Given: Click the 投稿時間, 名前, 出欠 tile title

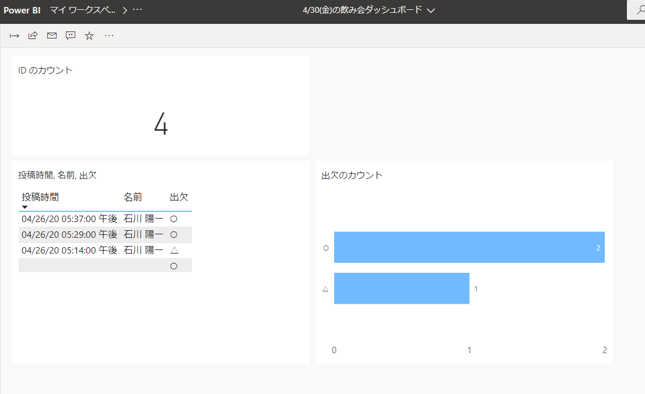Looking at the screenshot, I should (57, 175).
